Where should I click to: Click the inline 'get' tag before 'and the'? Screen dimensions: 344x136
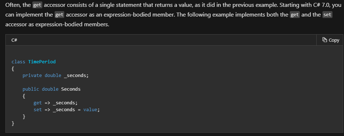[295, 15]
